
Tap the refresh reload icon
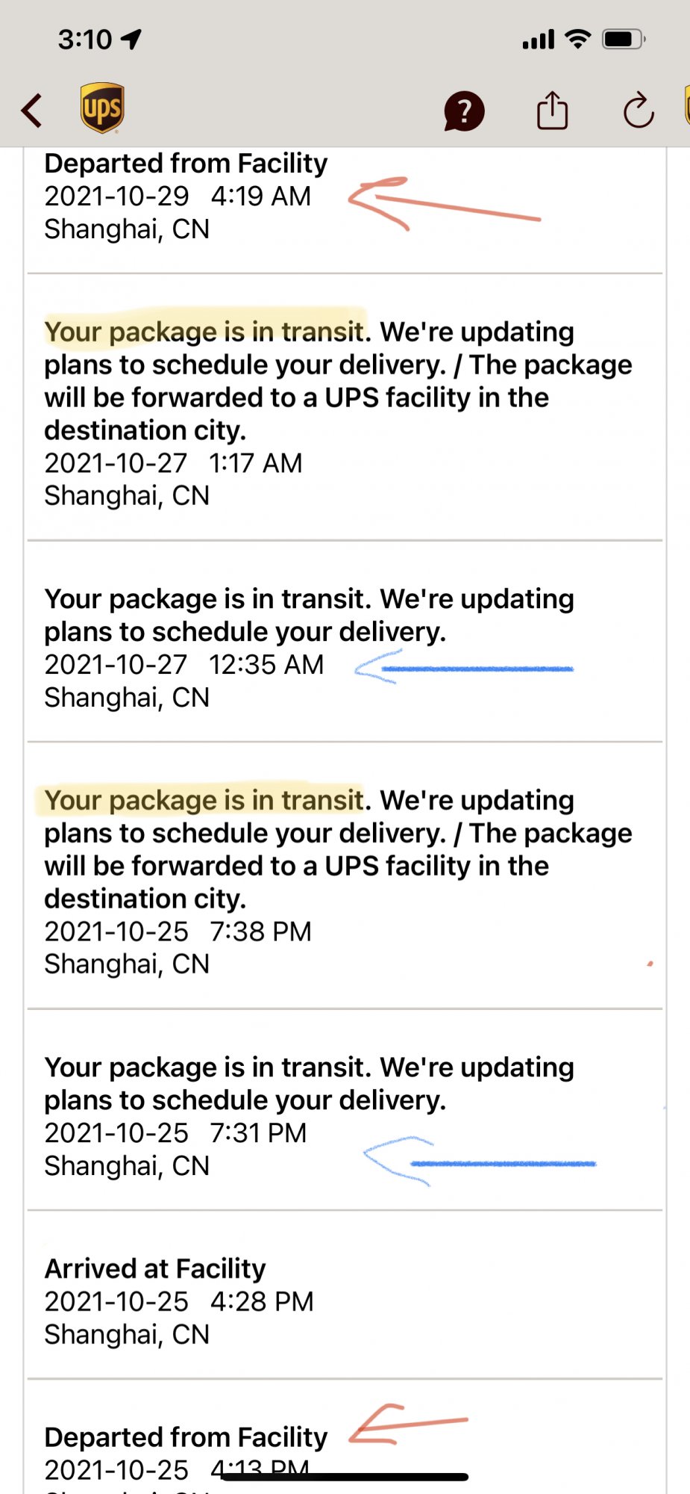[x=639, y=111]
